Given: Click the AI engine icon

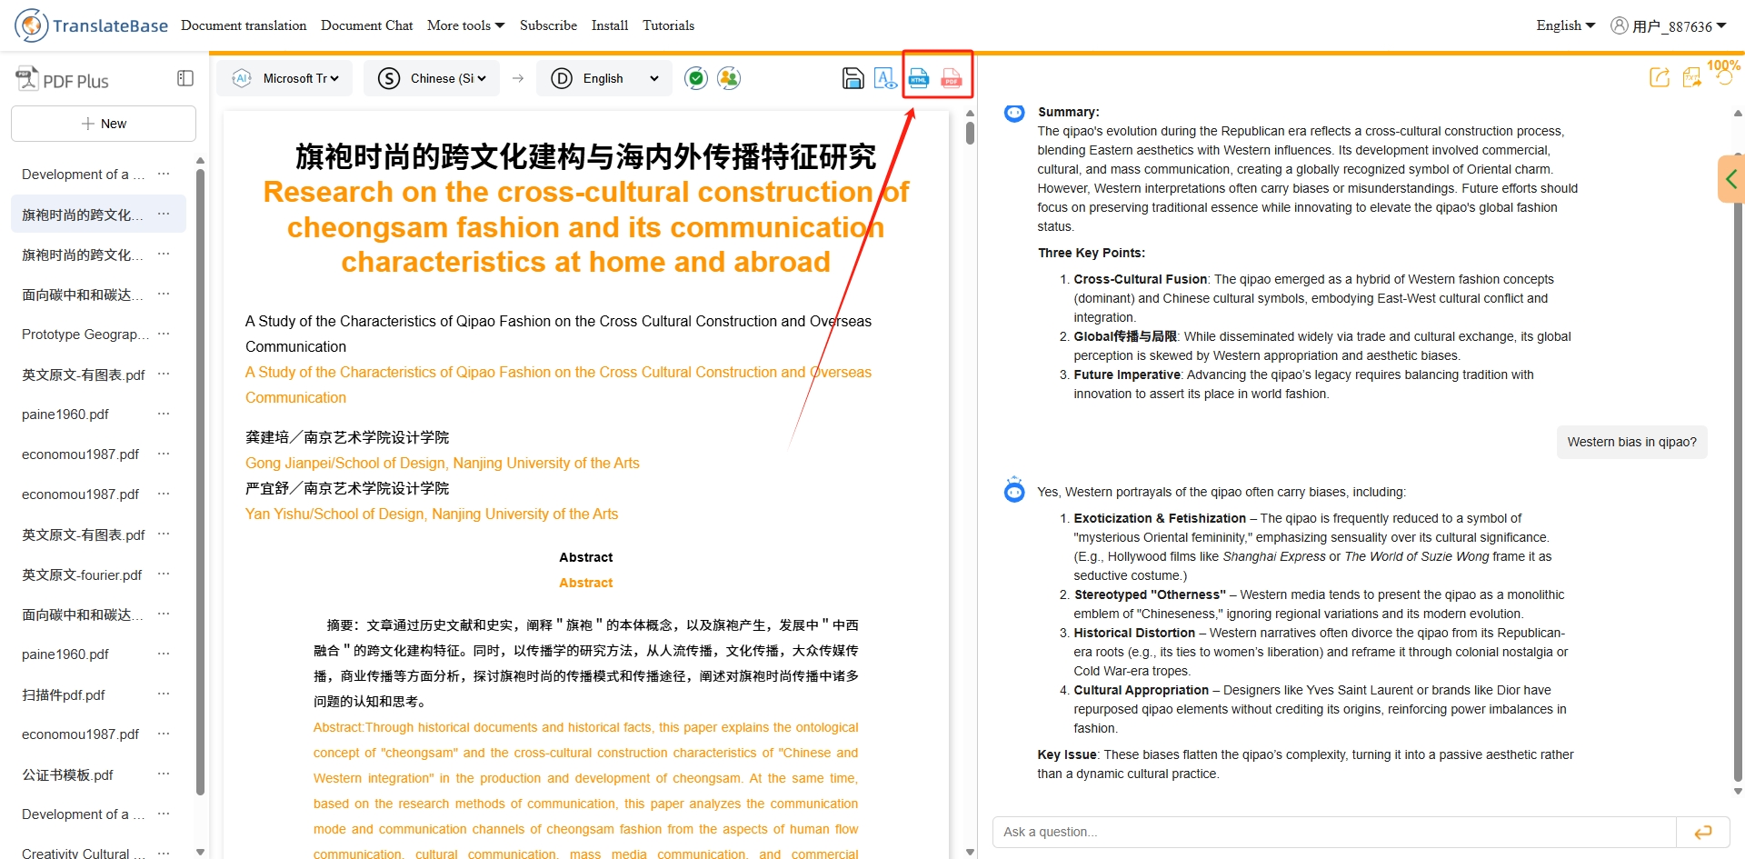Looking at the screenshot, I should click(x=242, y=78).
